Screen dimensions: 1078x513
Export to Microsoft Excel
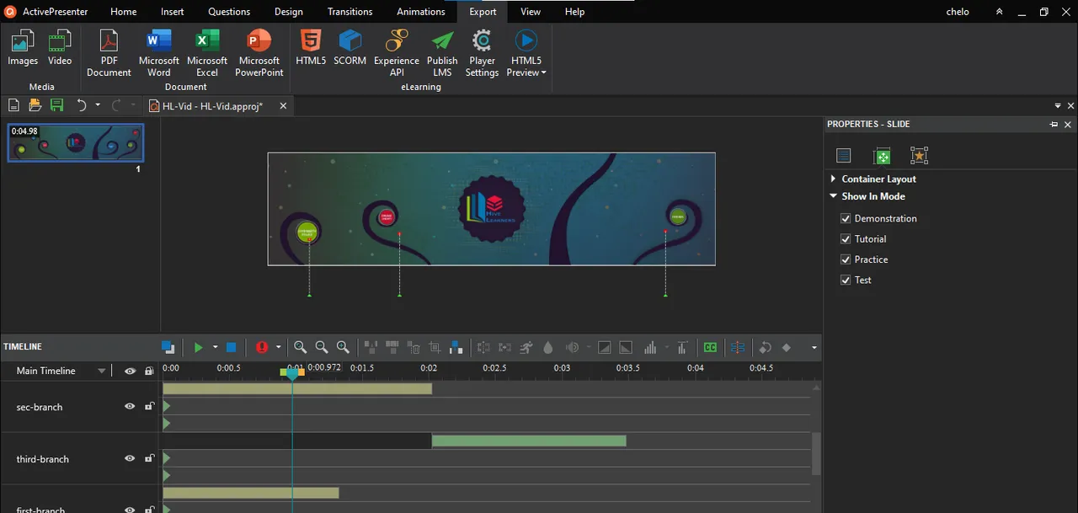[207, 53]
